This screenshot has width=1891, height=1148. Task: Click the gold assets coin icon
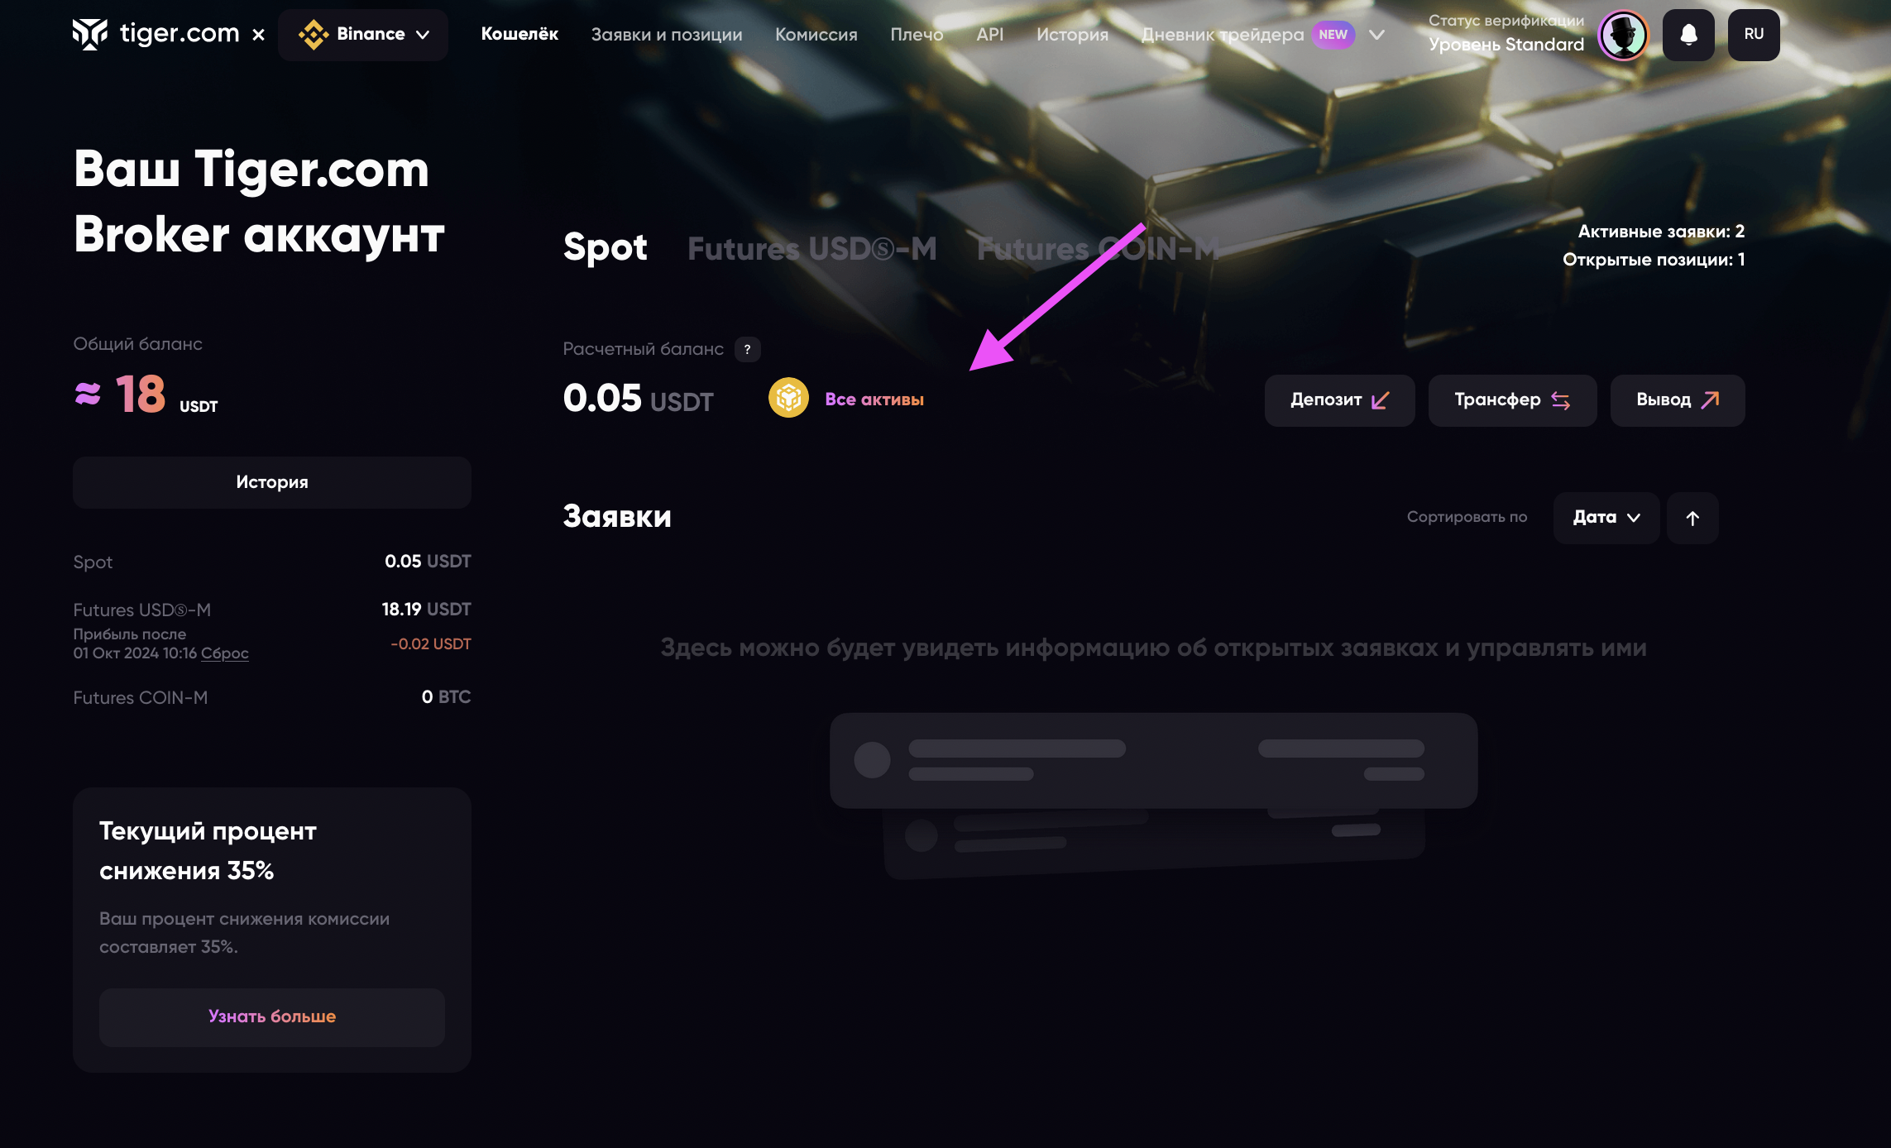(x=788, y=399)
